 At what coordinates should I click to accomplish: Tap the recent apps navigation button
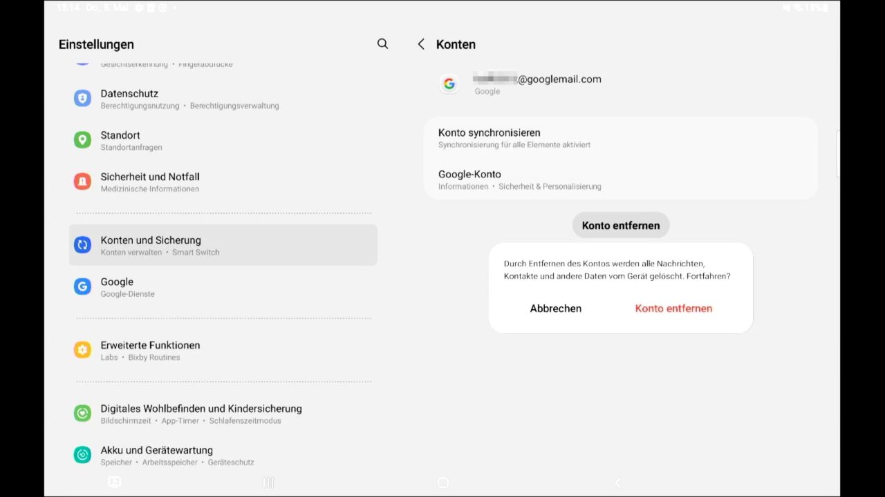tap(268, 483)
